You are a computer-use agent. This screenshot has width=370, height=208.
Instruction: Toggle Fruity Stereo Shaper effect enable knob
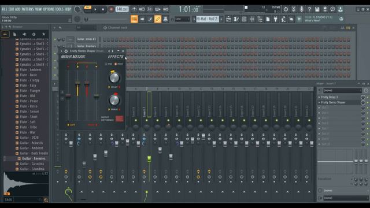point(363,102)
